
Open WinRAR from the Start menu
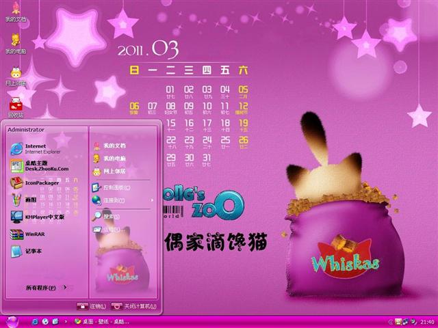point(27,234)
